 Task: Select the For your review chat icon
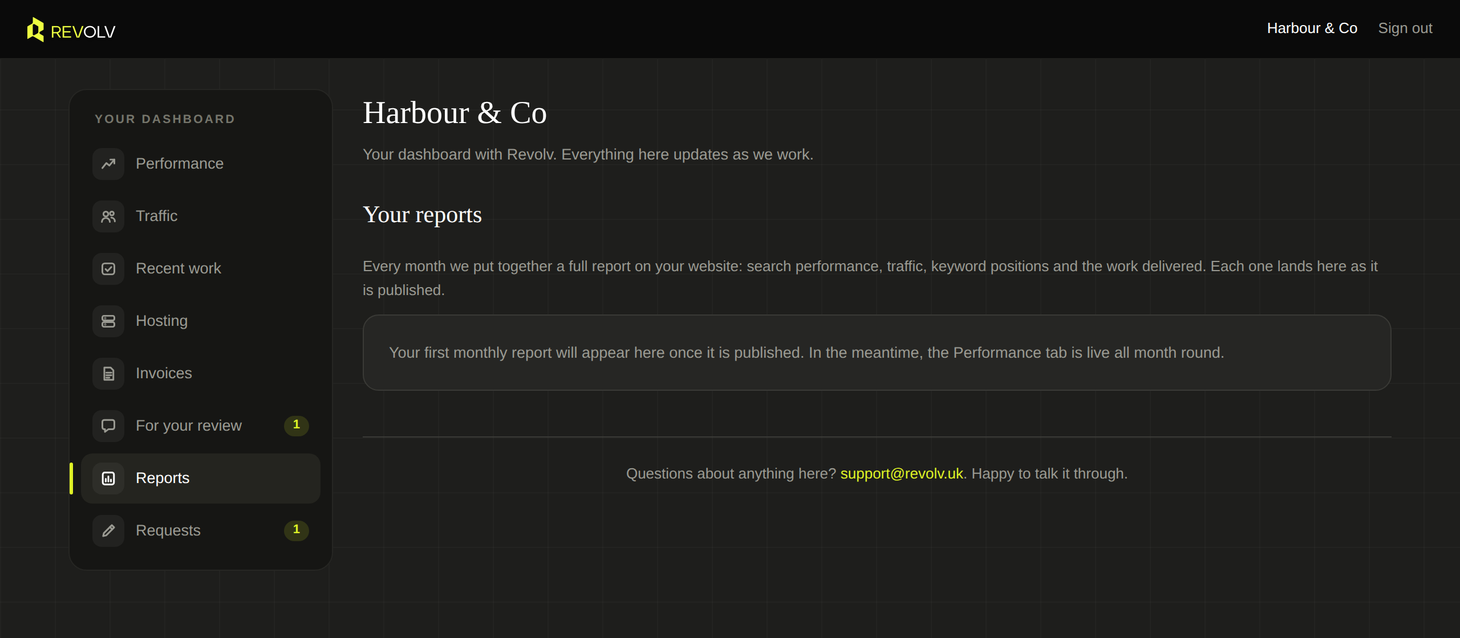108,426
